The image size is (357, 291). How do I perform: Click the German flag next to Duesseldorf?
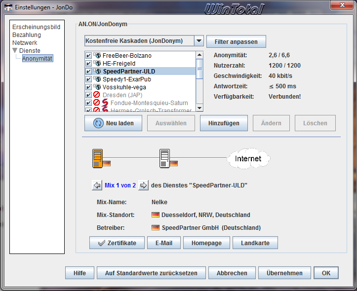(156, 215)
